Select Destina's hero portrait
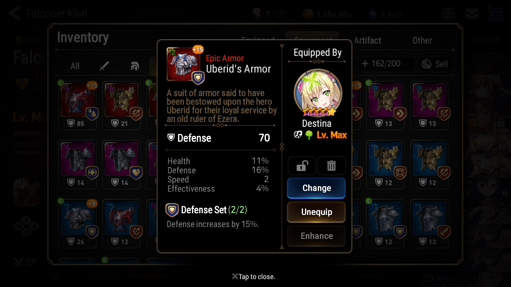Viewport: 511px width, 287px height. [x=318, y=92]
